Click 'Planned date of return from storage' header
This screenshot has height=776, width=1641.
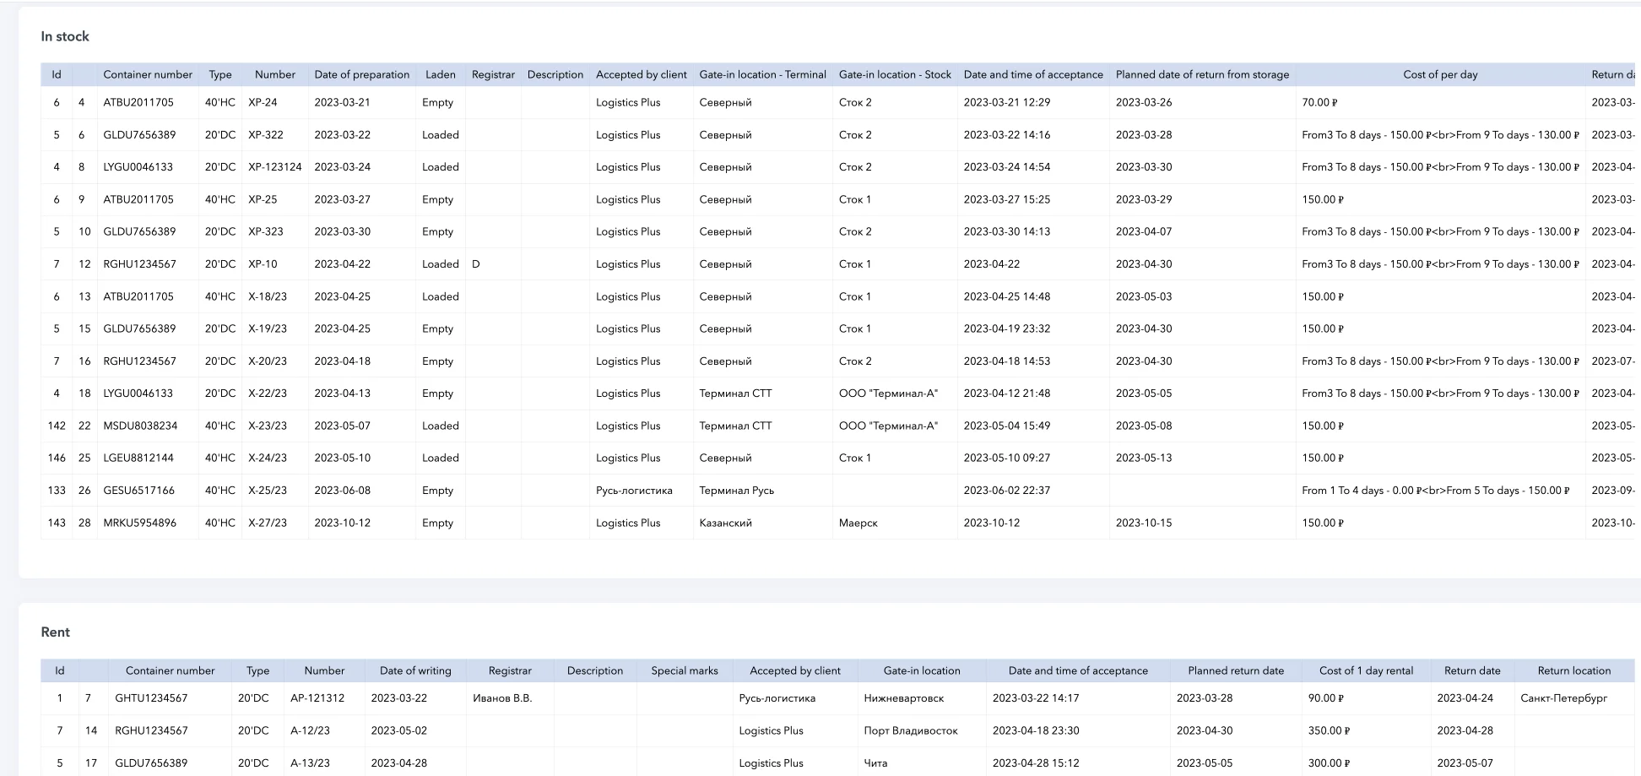click(x=1202, y=74)
